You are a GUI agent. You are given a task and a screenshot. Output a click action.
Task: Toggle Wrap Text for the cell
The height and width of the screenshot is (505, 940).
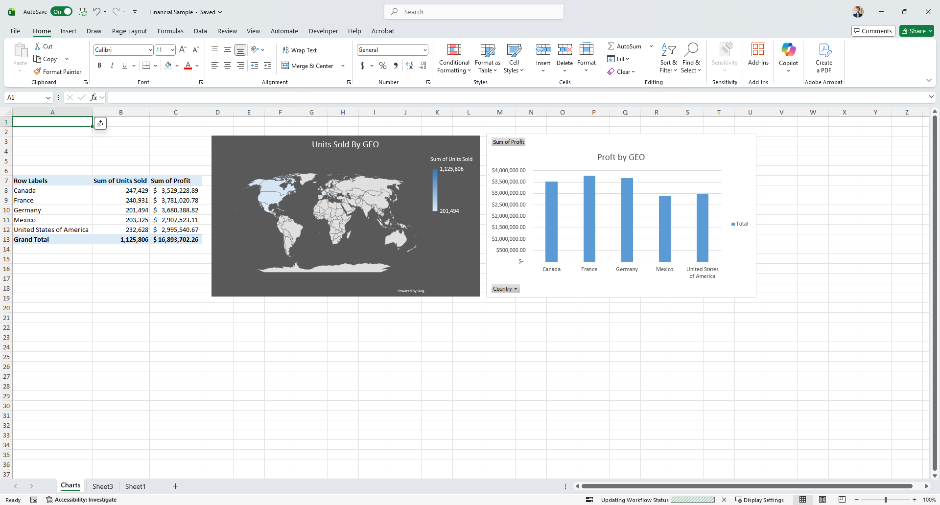pyautogui.click(x=300, y=50)
